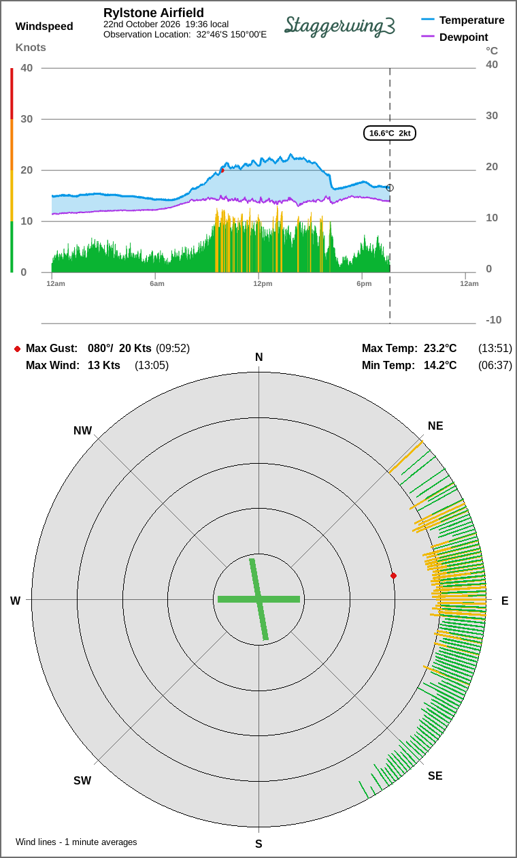
Task: Click the Wind lines 1 minute averages note
Action: pyautogui.click(x=76, y=842)
